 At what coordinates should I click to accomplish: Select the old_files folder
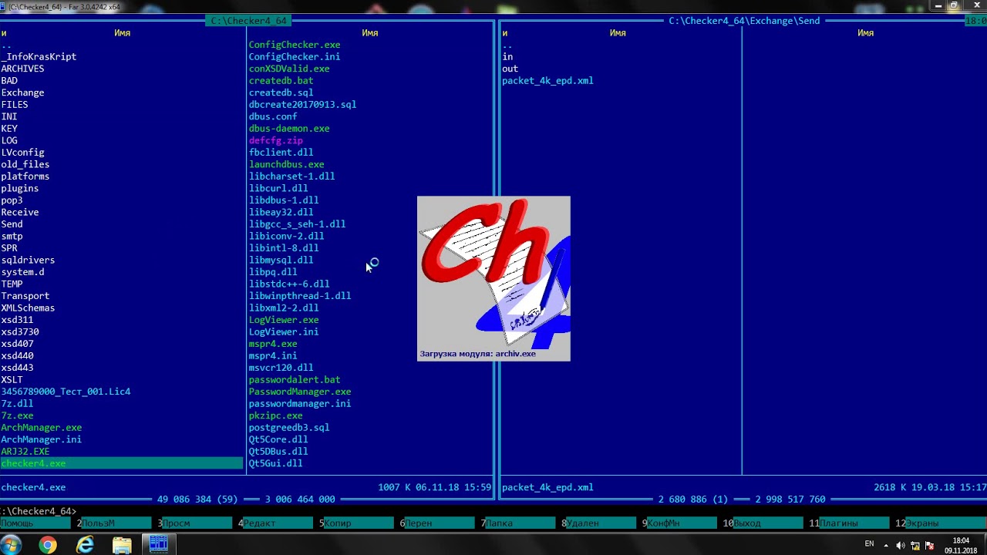[25, 164]
